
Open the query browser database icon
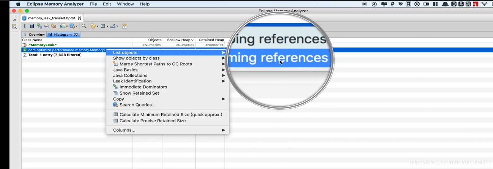[x=72, y=26]
